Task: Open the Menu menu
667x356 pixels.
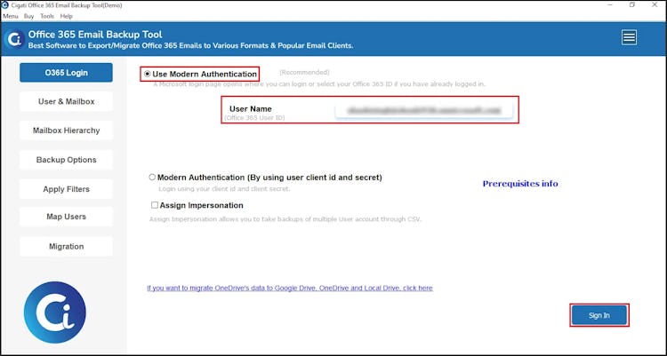Action: (x=11, y=16)
